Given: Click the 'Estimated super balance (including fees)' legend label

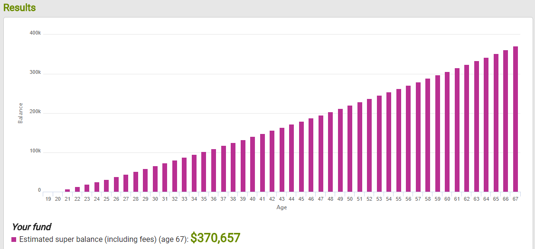Looking at the screenshot, I should pos(88,240).
